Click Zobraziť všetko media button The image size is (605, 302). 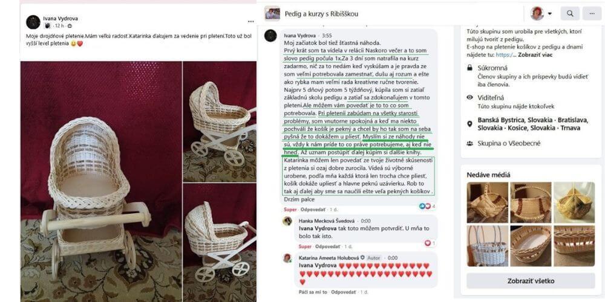click(x=531, y=281)
